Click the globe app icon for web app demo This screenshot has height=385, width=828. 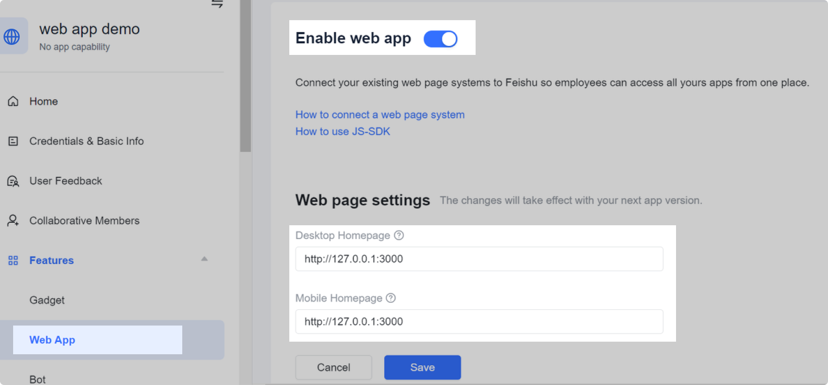[x=12, y=36]
